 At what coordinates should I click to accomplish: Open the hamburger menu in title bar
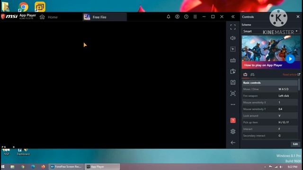pyautogui.click(x=195, y=17)
